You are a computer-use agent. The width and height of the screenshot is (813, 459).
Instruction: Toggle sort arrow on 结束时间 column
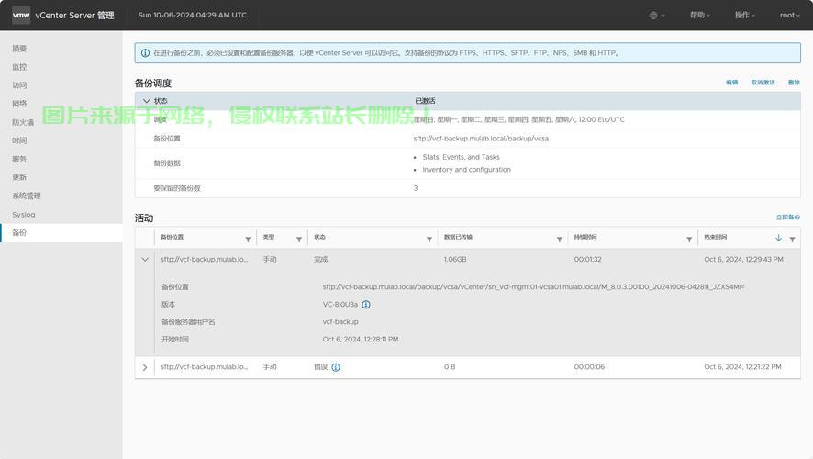778,238
